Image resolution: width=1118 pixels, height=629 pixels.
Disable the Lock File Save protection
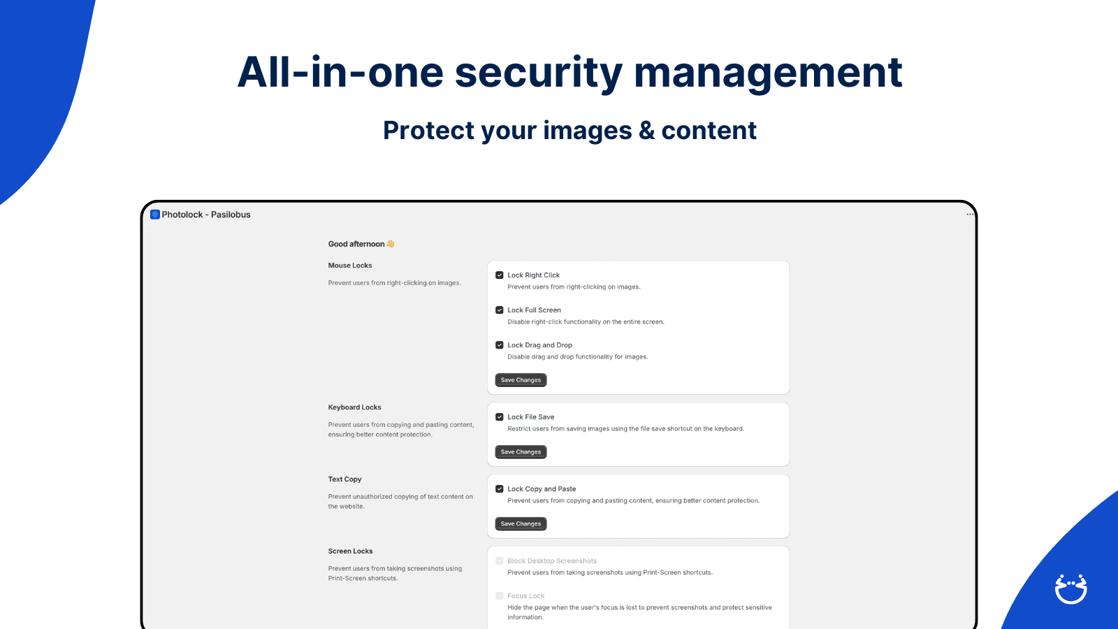(499, 417)
